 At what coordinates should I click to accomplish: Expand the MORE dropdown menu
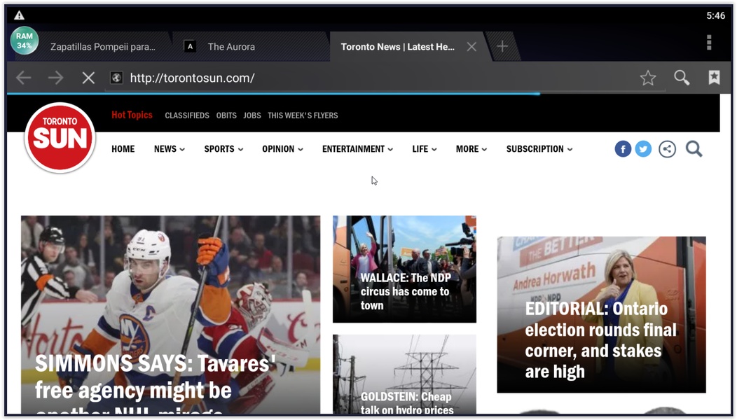coord(471,149)
